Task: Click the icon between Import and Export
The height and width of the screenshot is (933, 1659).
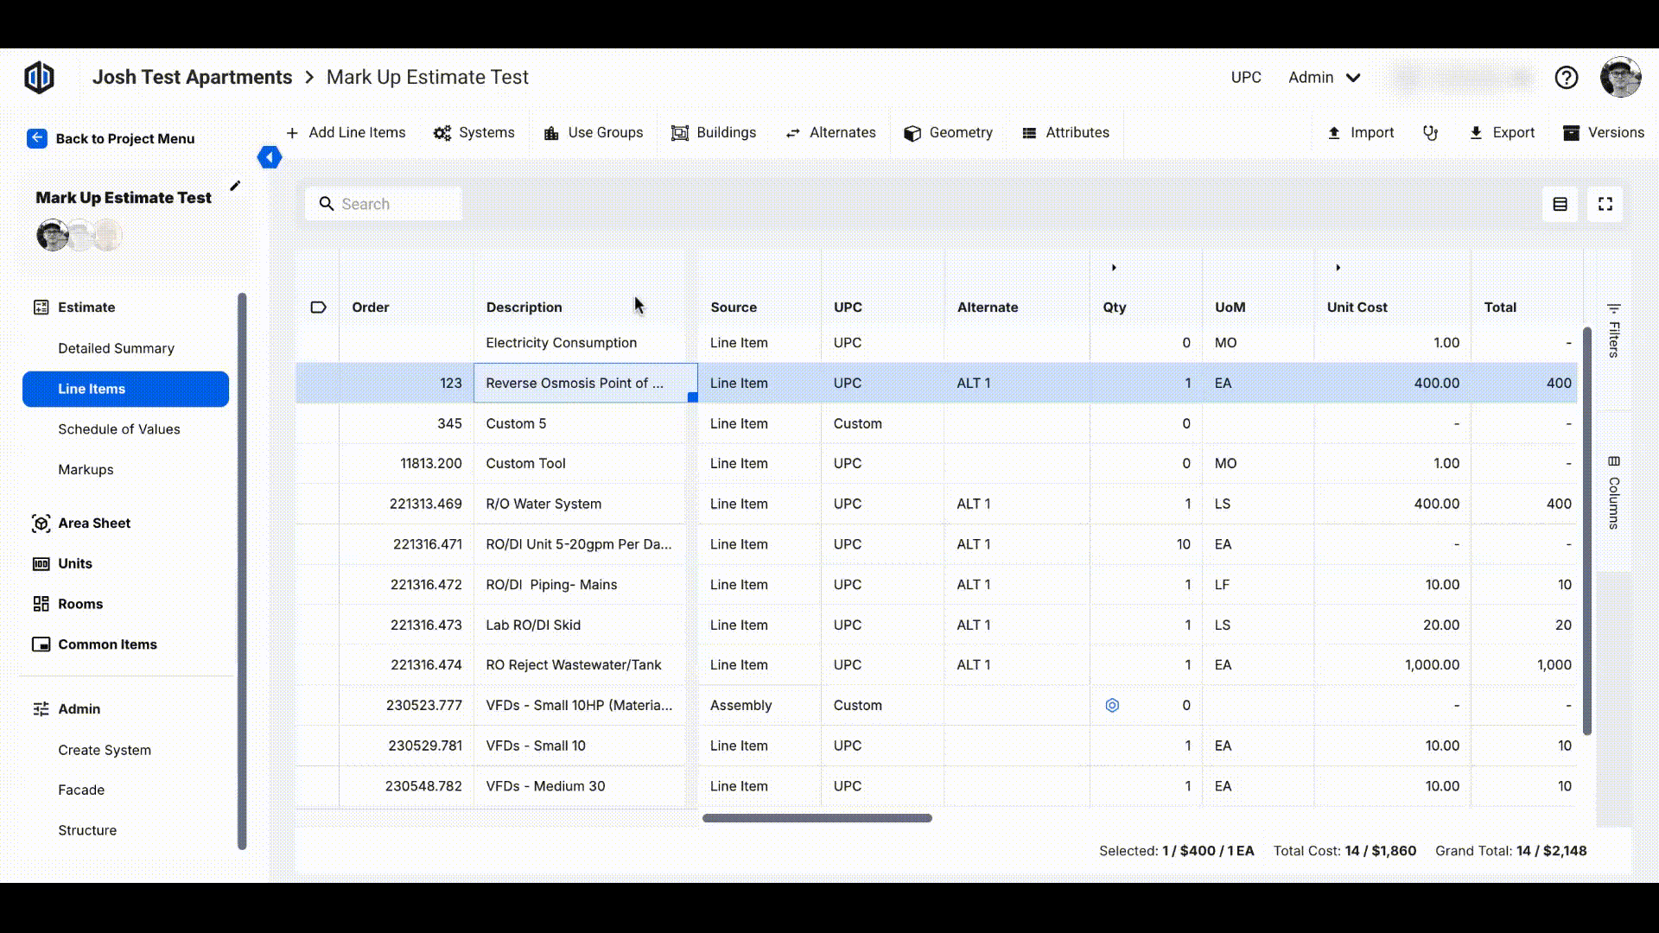Action: (x=1430, y=133)
